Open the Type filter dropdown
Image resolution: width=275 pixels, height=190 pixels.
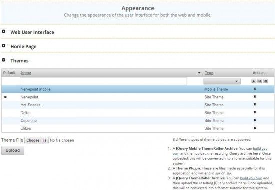click(222, 81)
